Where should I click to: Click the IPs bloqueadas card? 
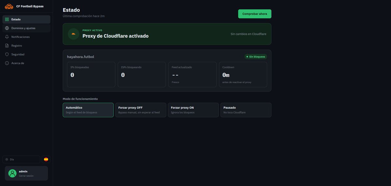point(91,74)
